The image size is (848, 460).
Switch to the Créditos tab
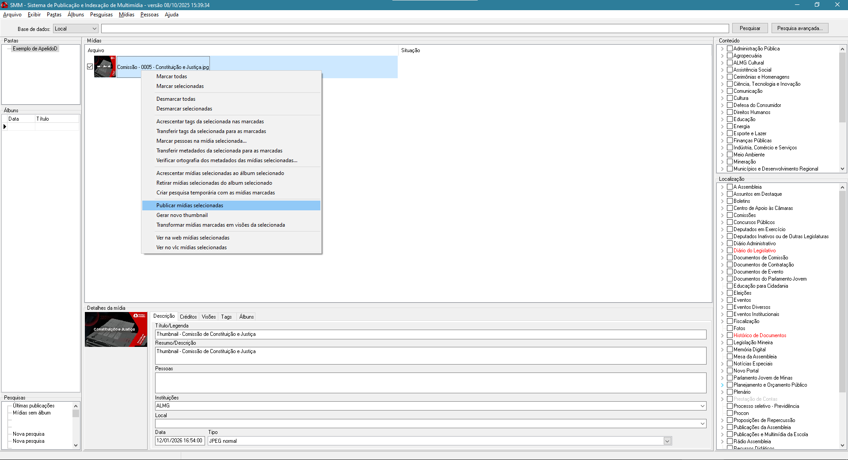click(188, 317)
